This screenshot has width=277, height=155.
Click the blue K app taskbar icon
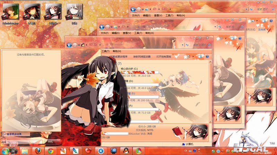click(101, 151)
